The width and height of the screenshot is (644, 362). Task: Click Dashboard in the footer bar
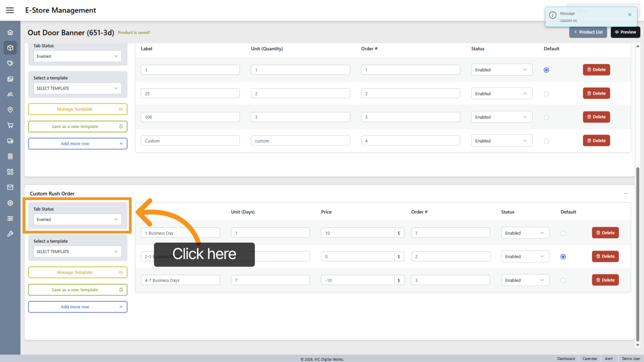click(x=566, y=359)
